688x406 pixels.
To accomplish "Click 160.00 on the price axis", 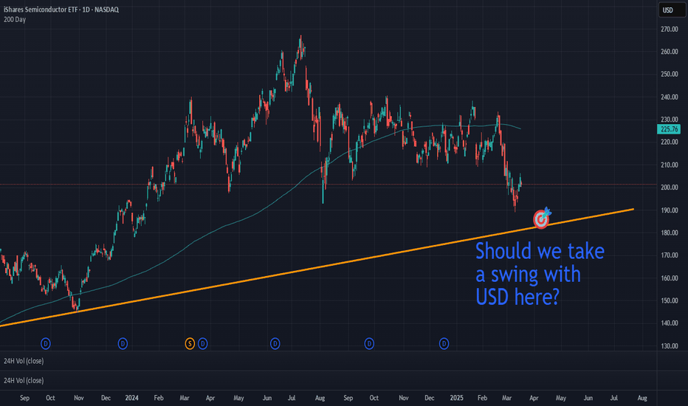I will 669,278.
